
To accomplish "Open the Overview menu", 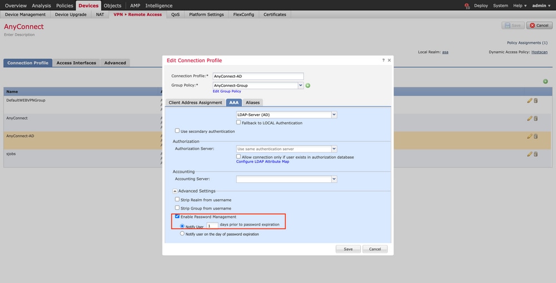I will click(x=16, y=6).
